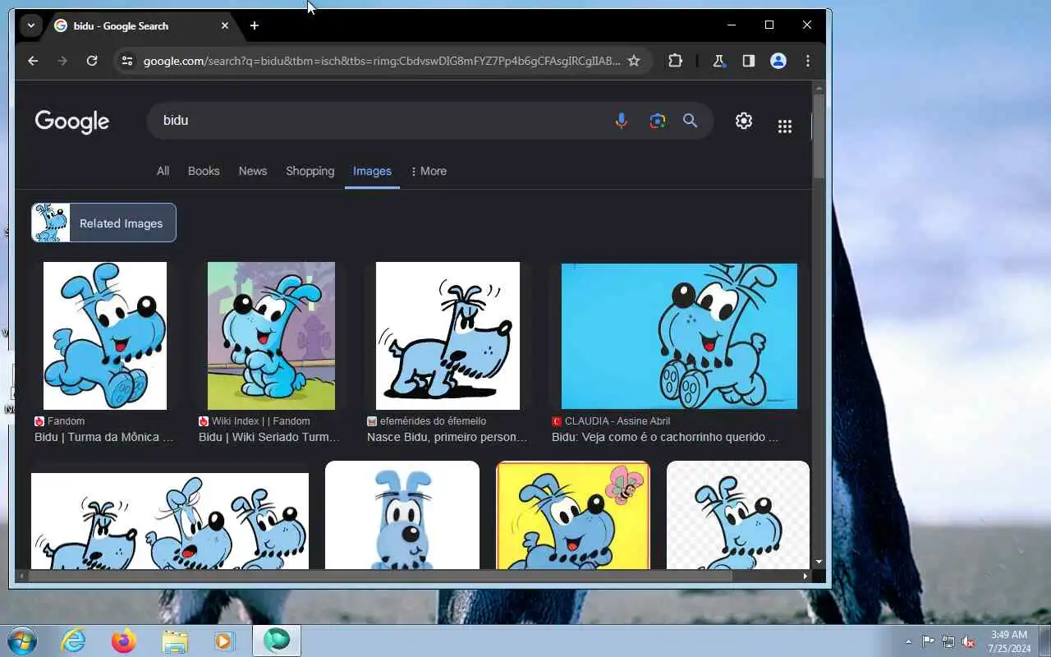Click the taskbar clock 3:49 AM
The width and height of the screenshot is (1051, 657).
pyautogui.click(x=1009, y=641)
